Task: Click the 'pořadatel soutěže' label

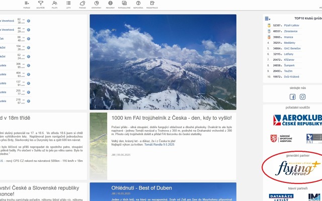Action: pos(297,108)
